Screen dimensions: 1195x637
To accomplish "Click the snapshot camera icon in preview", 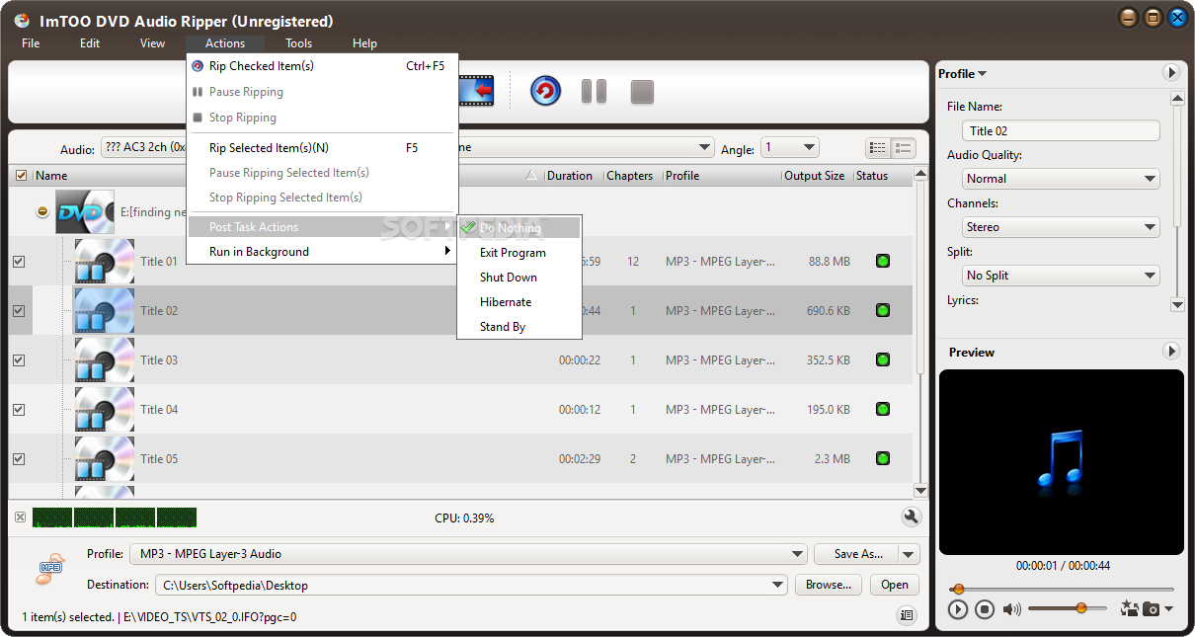I will tap(1151, 609).
